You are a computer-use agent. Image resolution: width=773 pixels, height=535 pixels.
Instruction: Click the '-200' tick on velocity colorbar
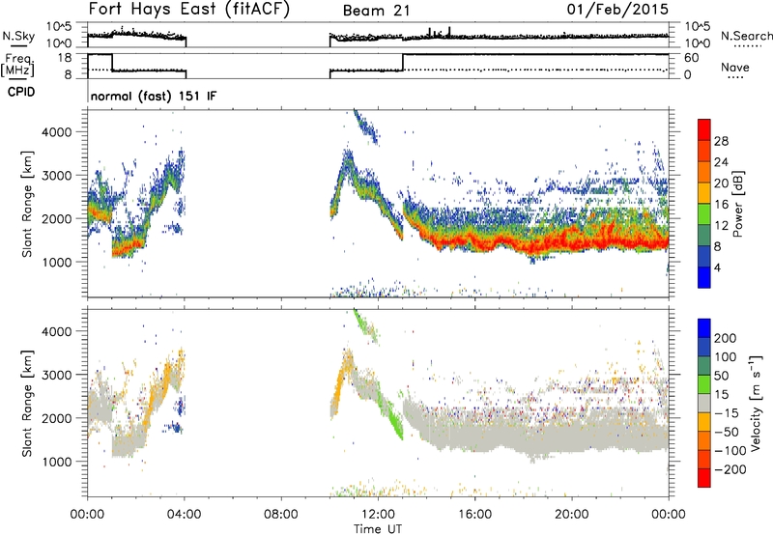pos(730,469)
